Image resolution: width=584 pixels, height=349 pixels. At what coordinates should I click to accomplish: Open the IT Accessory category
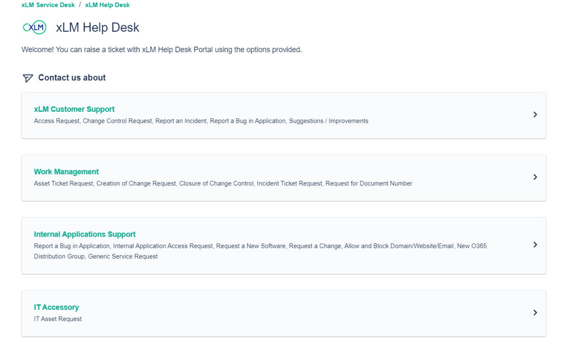[x=284, y=313]
